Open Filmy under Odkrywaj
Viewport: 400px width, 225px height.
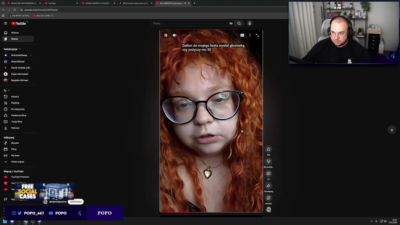coord(17,149)
